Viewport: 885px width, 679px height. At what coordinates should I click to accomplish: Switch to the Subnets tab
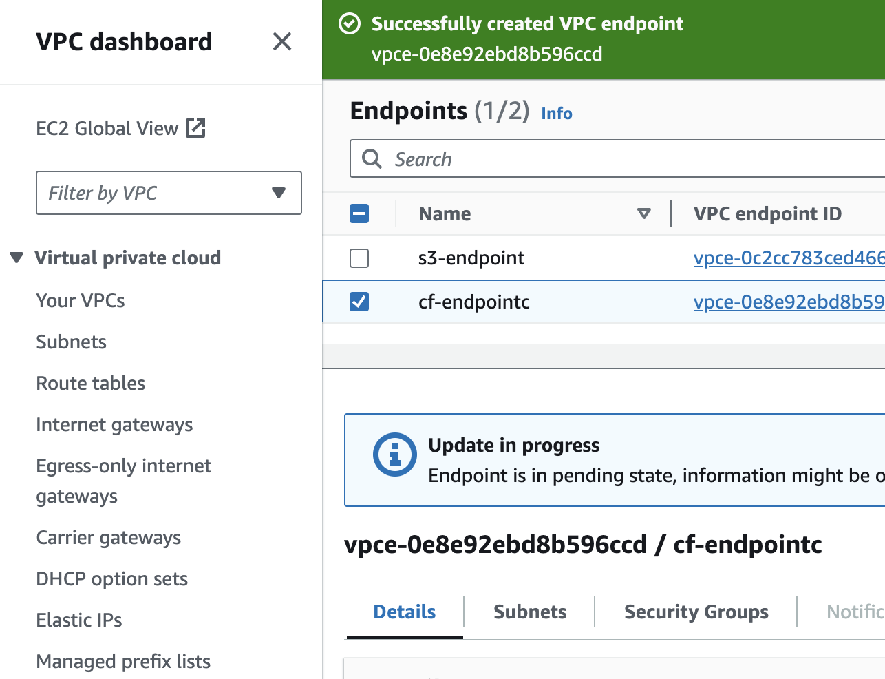(530, 612)
